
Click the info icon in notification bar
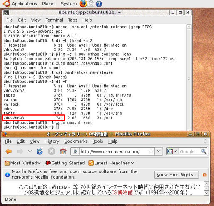pos(7,175)
